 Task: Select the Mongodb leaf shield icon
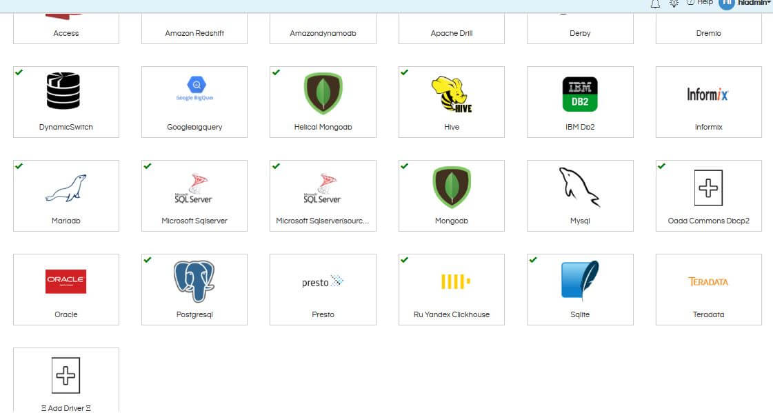click(x=452, y=188)
